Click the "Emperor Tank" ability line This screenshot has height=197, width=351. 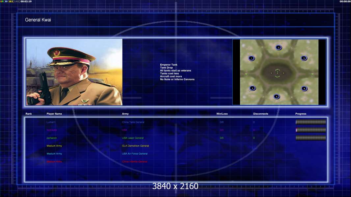pyautogui.click(x=169, y=65)
